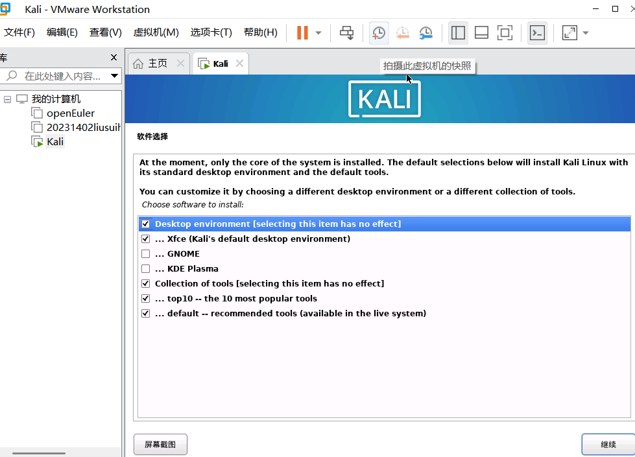Click the revert to snapshot icon
This screenshot has width=635, height=457.
[x=403, y=33]
